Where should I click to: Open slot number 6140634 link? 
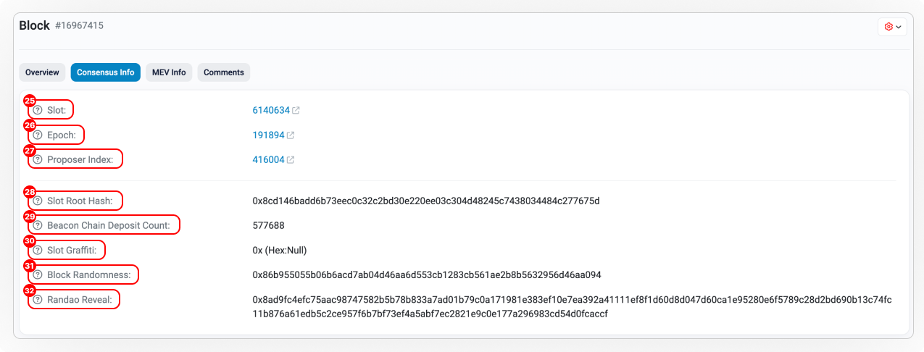point(271,111)
